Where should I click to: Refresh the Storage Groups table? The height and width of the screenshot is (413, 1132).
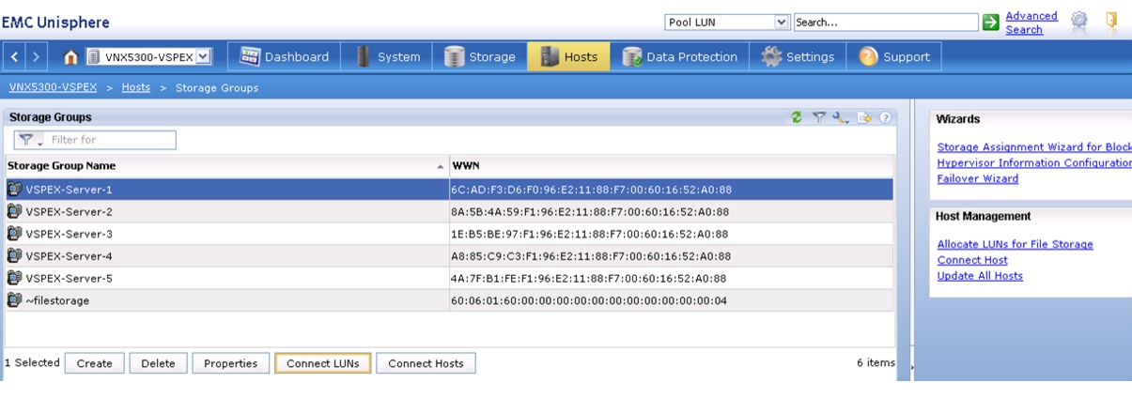coord(797,117)
